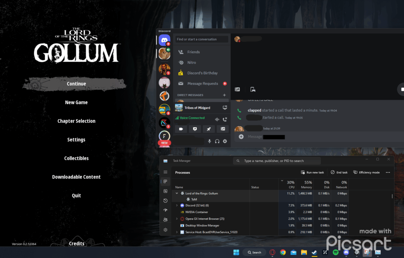Click Run new task in Task Manager
404x258 pixels.
312,172
